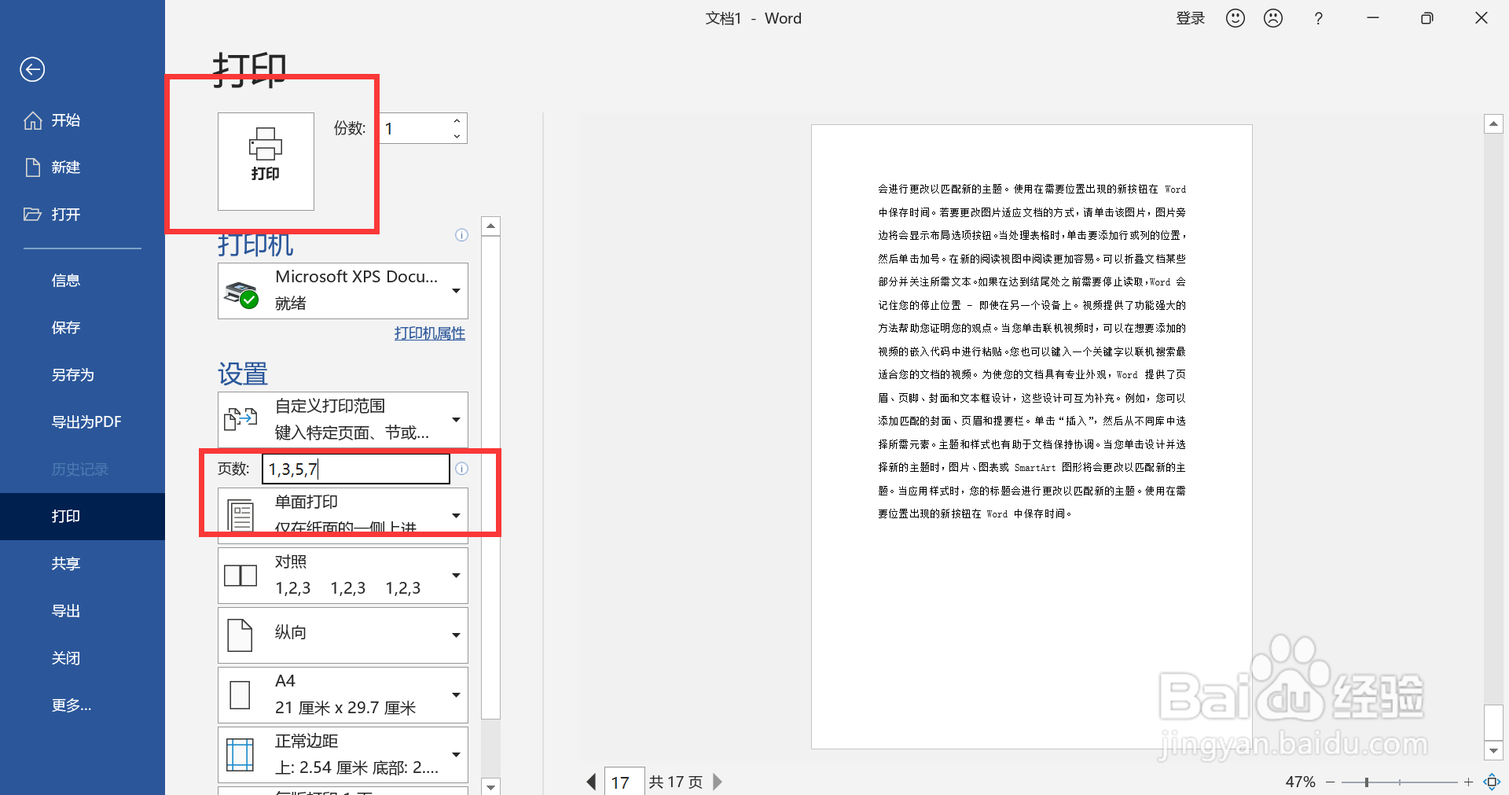The image size is (1509, 795).
Task: Expand the 自定义打印范围 print range dropdown
Action: coord(455,419)
